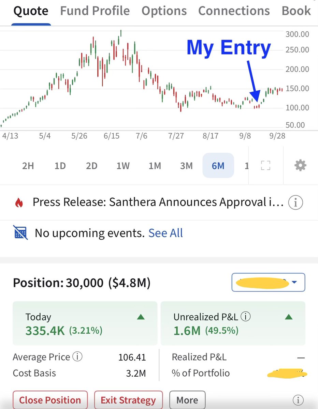
Task: Select the 1M chart range
Action: click(x=155, y=166)
